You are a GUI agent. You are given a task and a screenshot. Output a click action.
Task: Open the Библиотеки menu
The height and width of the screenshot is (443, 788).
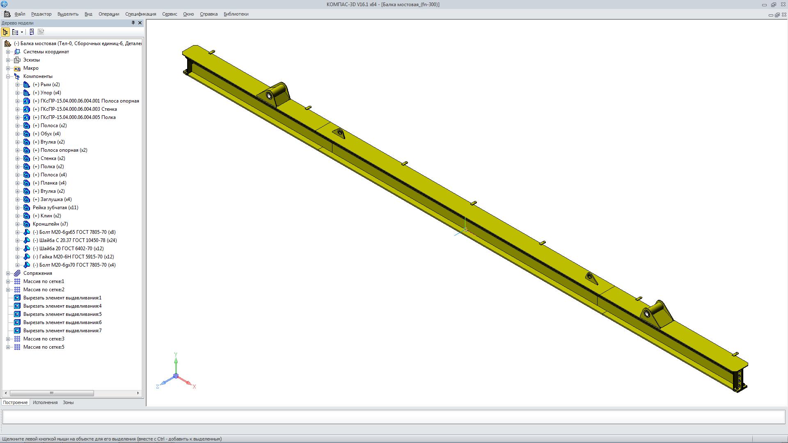click(236, 14)
